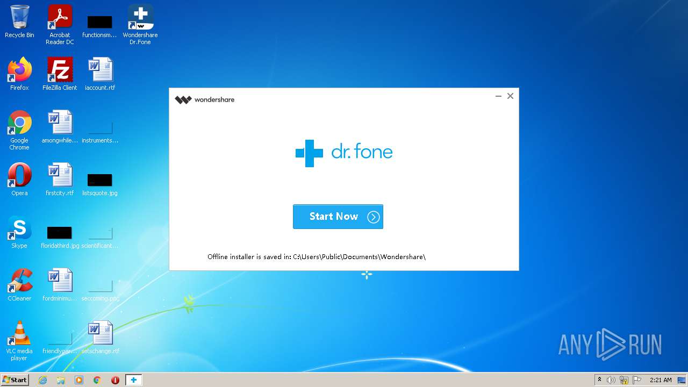The height and width of the screenshot is (387, 688).
Task: Open VLC media player shortcut
Action: click(19, 341)
